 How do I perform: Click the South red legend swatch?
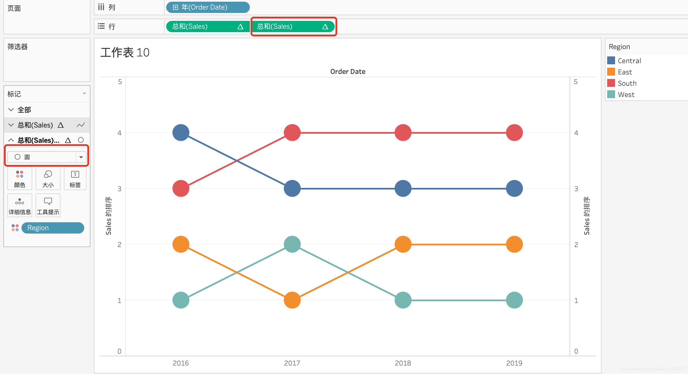[x=611, y=83]
